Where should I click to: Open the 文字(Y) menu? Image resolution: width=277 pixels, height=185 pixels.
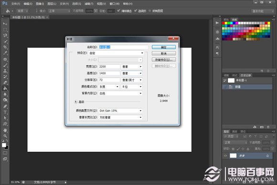pyautogui.click(x=64, y=4)
